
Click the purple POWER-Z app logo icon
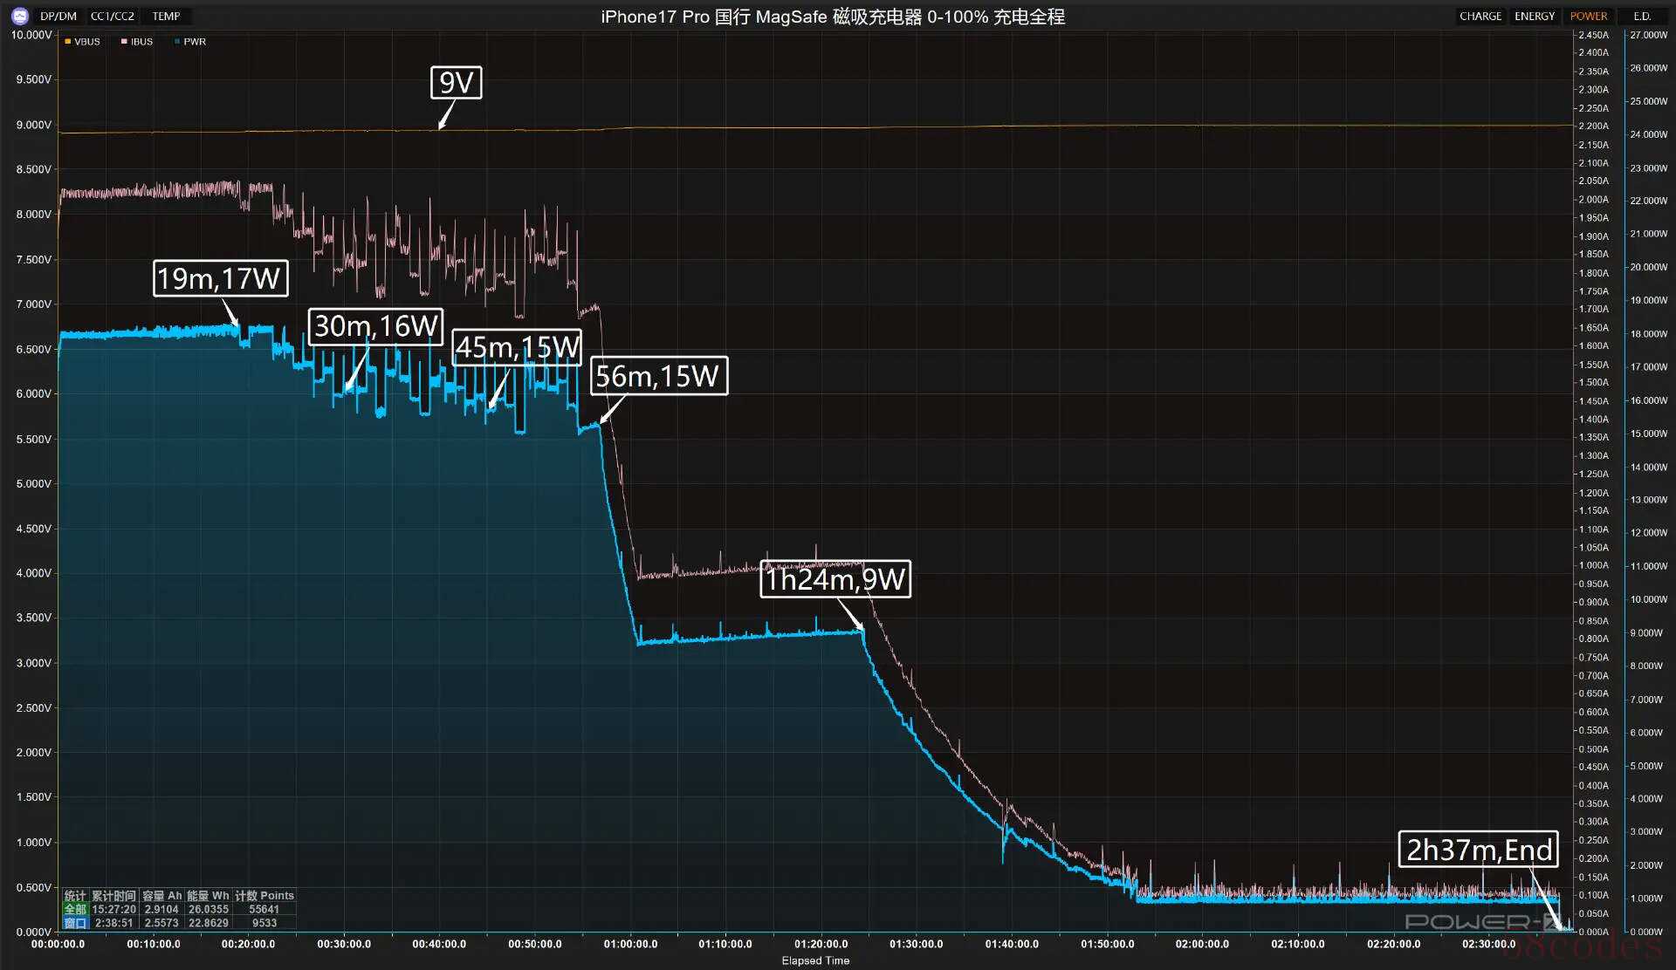coord(19,16)
